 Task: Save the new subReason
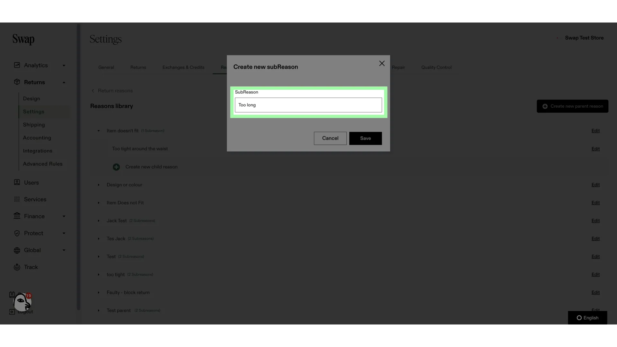[x=365, y=138]
